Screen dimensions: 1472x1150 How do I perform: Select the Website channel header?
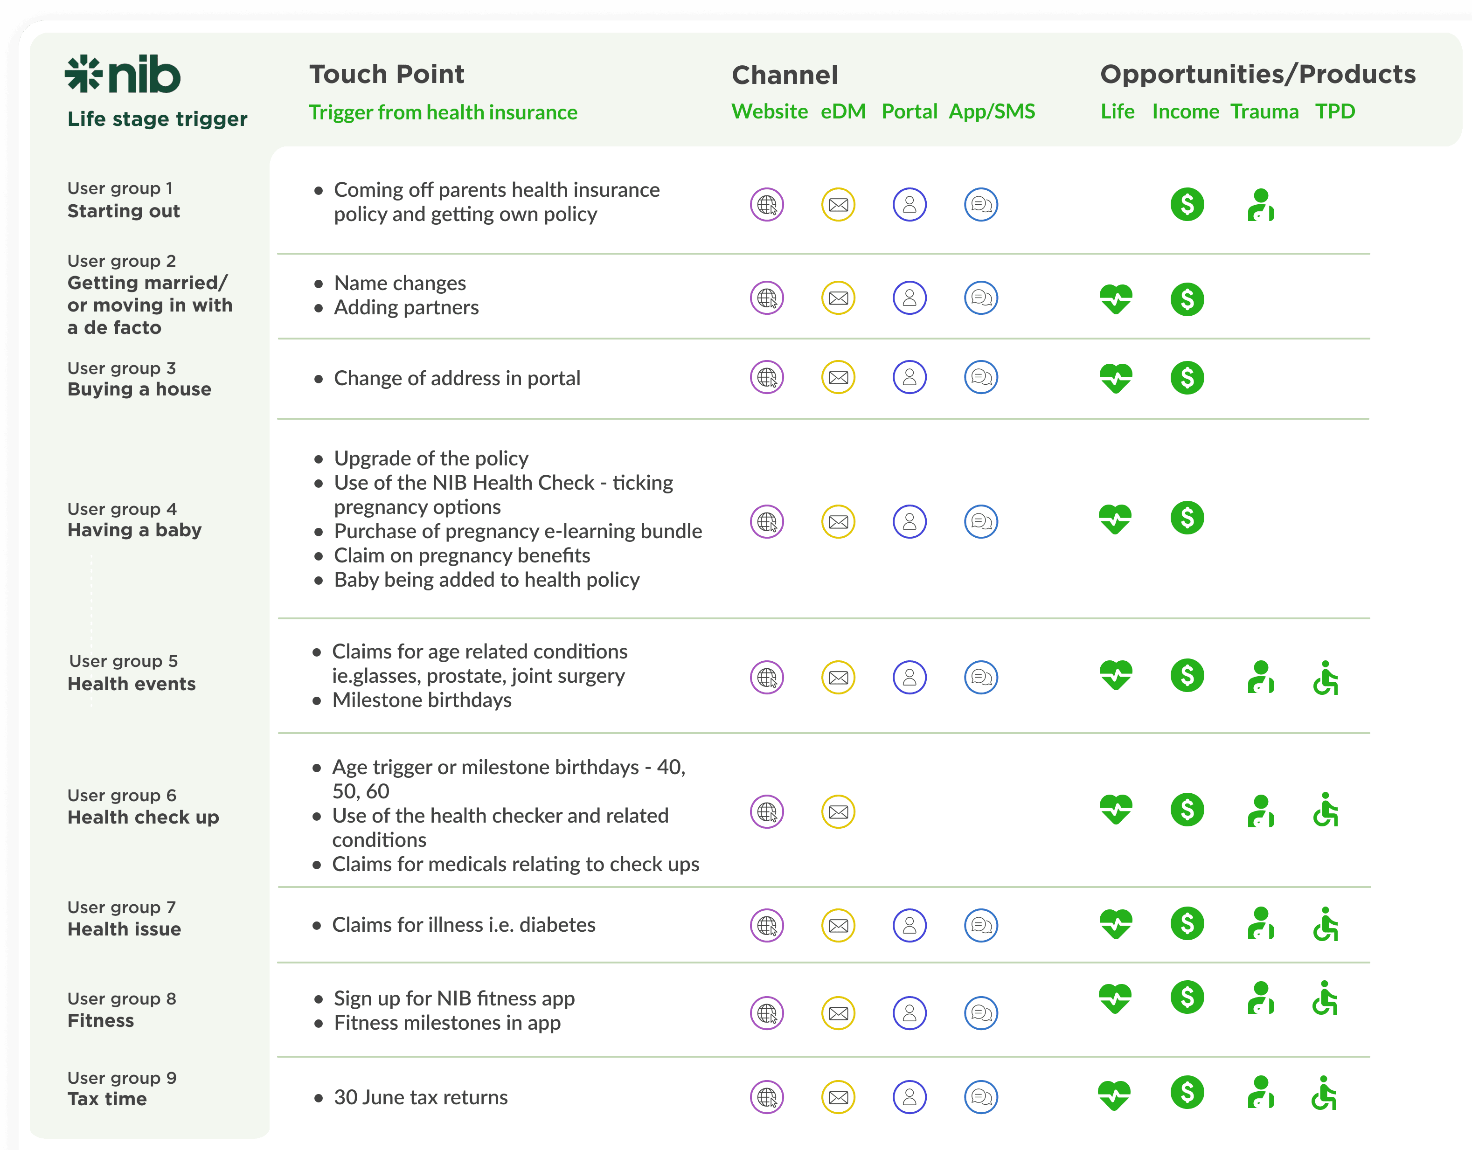pyautogui.click(x=770, y=111)
